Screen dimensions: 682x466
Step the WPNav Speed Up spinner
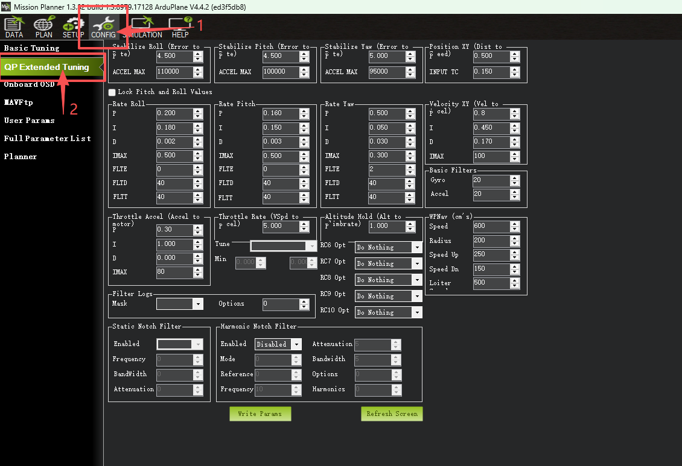(x=515, y=255)
